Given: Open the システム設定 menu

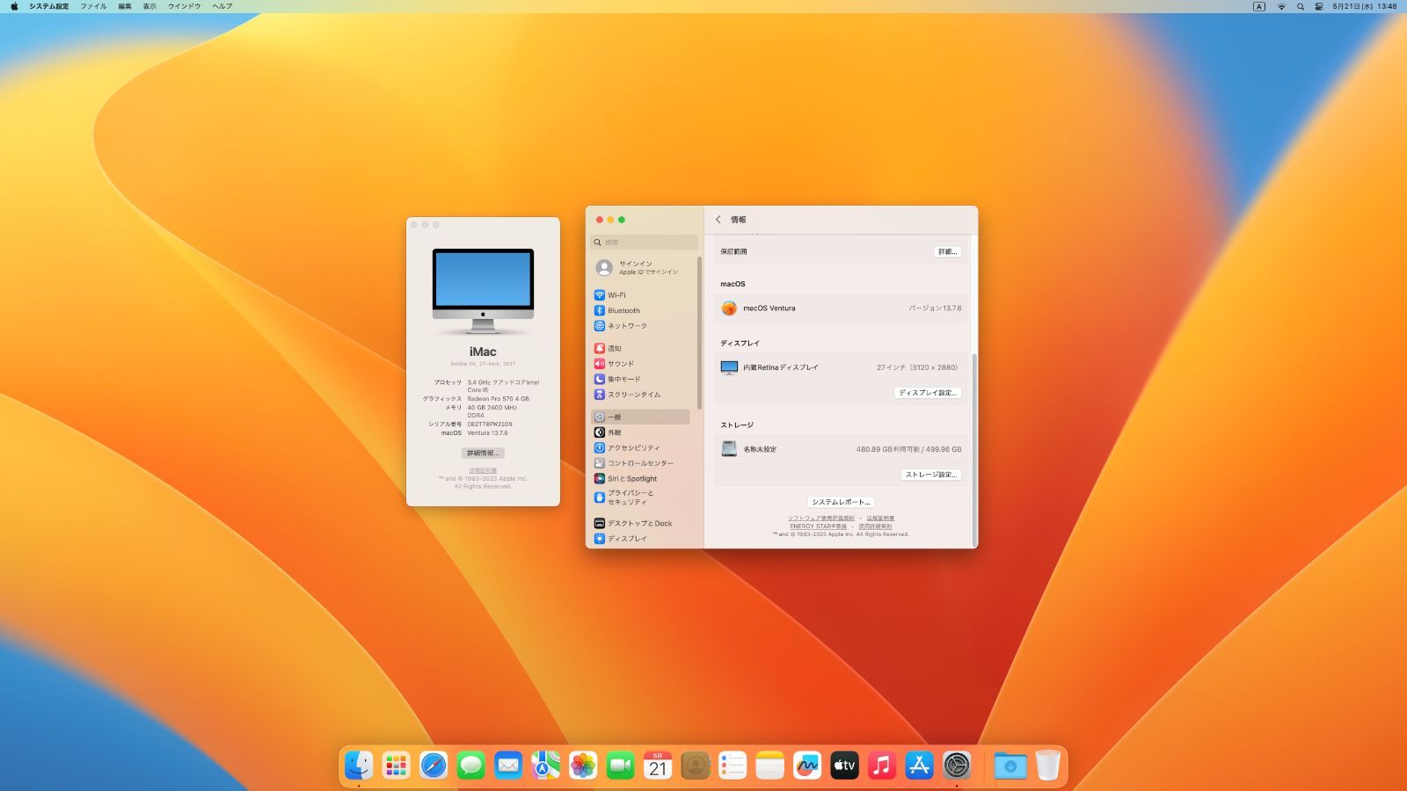Looking at the screenshot, I should point(49,6).
